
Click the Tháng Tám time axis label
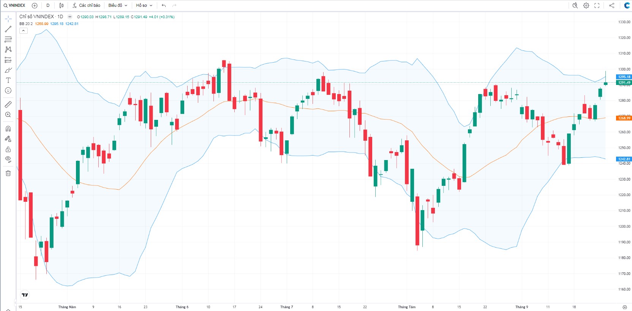click(407, 307)
